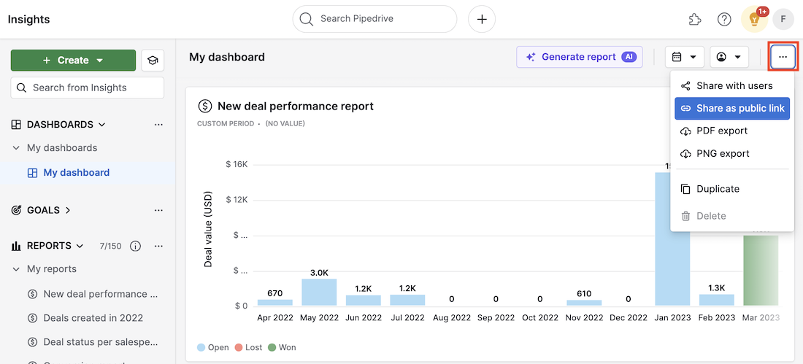
Task: Open the help question-mark icon
Action: point(724,20)
